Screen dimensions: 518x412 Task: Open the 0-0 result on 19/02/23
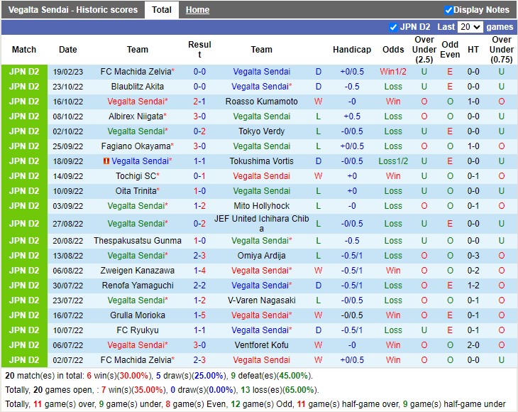(199, 72)
